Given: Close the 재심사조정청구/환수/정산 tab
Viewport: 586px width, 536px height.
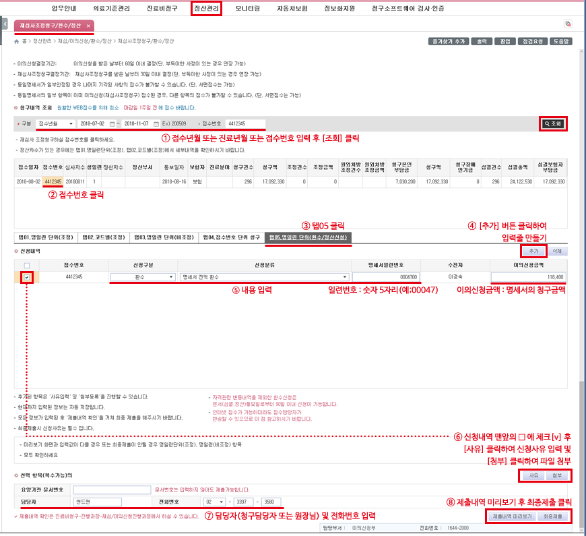Looking at the screenshot, I should pyautogui.click(x=88, y=26).
